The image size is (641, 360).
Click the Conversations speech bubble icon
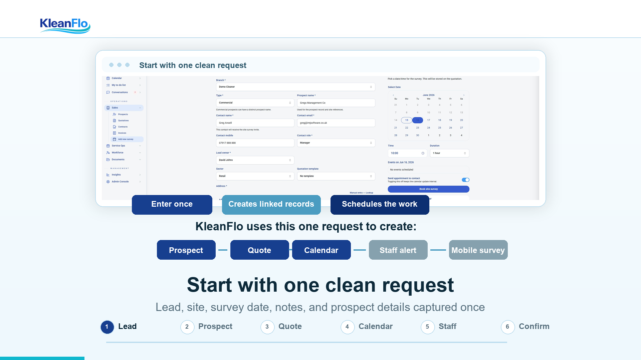tap(108, 92)
